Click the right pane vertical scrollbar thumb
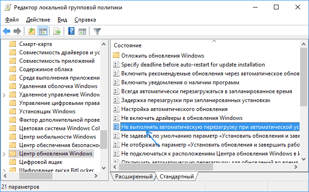309x192 pixels. pos(304,70)
